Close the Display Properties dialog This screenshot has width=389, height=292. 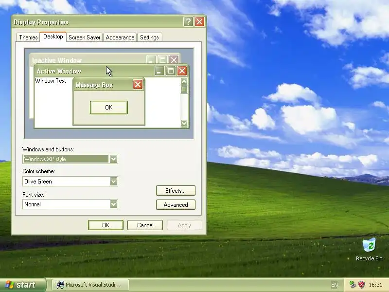point(199,22)
